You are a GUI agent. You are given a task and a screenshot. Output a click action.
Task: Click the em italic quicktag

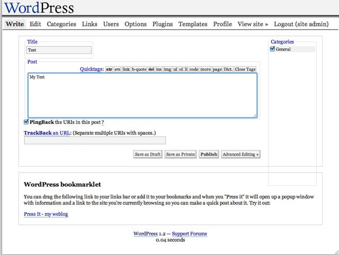click(118, 69)
